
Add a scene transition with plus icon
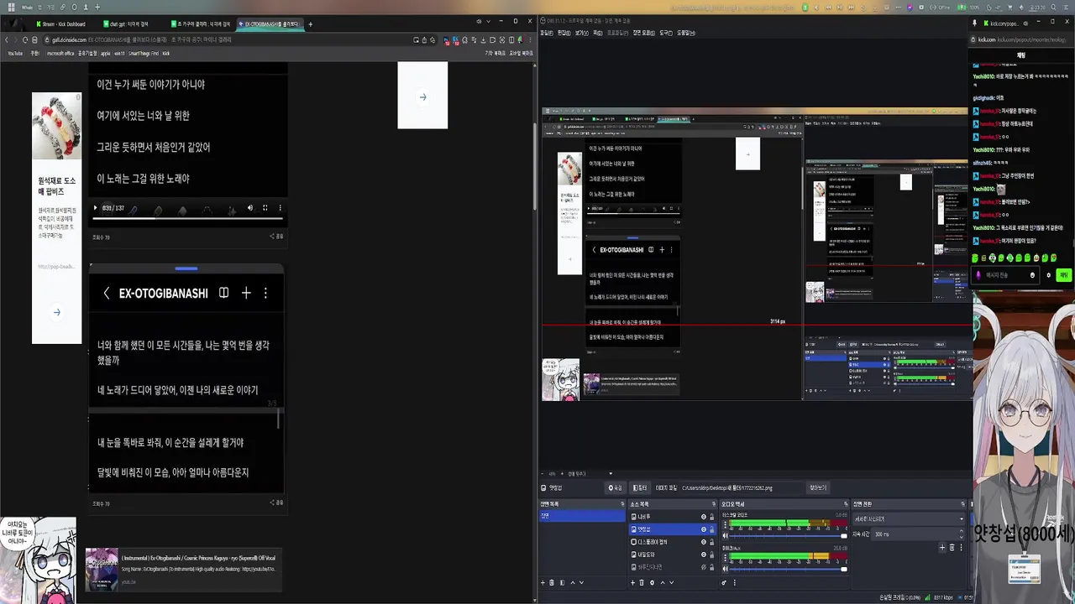coord(942,548)
